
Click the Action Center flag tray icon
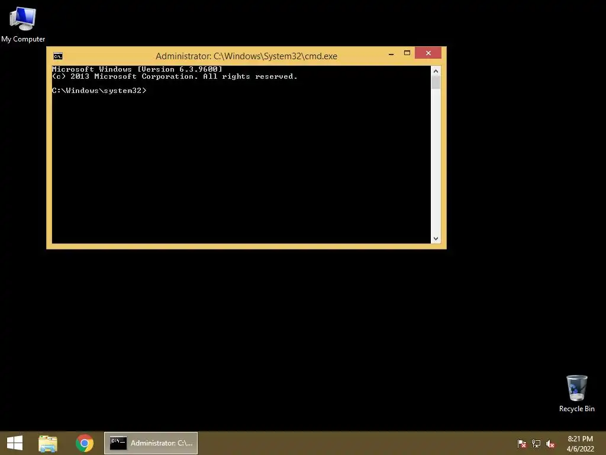(522, 443)
